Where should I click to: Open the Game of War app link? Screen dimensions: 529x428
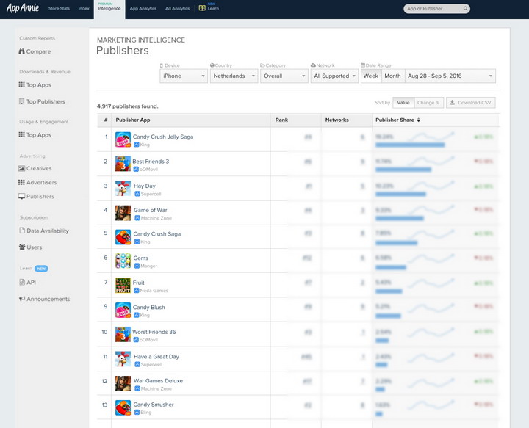pyautogui.click(x=151, y=210)
